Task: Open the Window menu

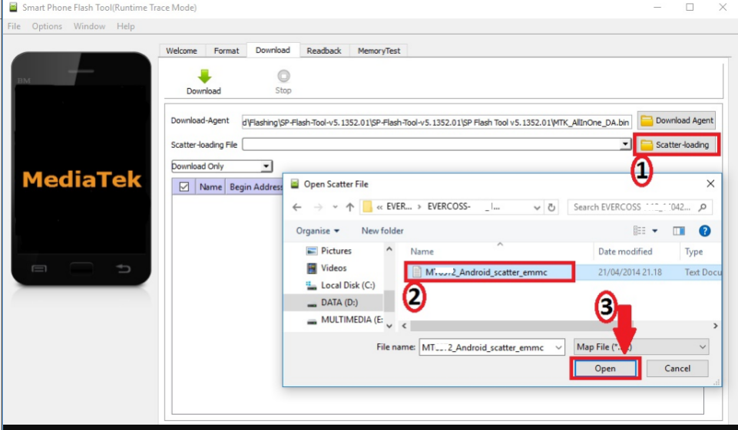Action: pyautogui.click(x=89, y=26)
